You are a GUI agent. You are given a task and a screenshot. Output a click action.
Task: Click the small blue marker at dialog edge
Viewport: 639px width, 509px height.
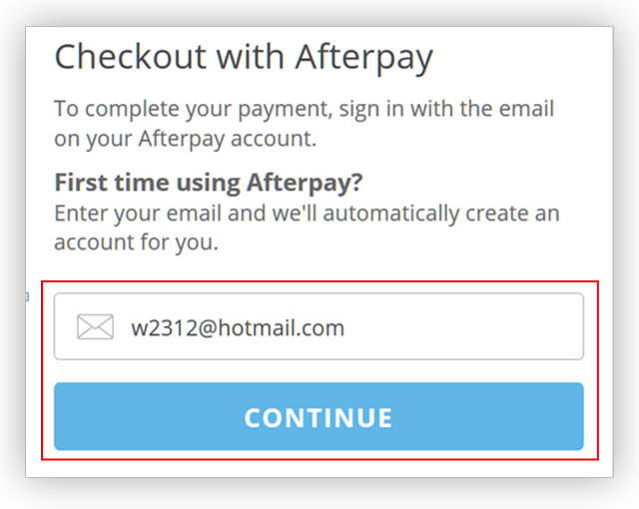(x=27, y=296)
